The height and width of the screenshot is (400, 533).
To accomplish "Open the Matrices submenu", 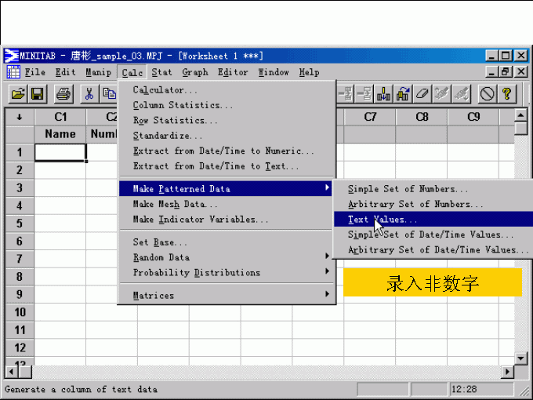I will [x=226, y=296].
